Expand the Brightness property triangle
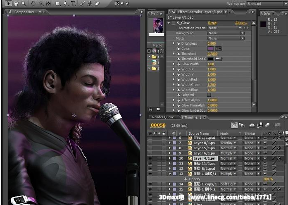This screenshot has height=205, width=288. tap(174, 43)
